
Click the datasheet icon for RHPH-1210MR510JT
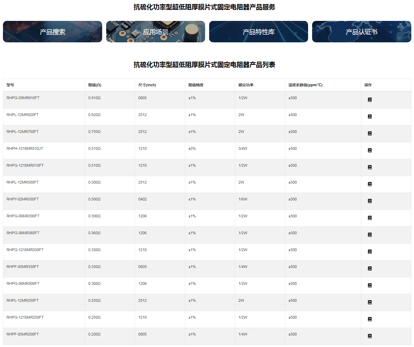click(369, 150)
